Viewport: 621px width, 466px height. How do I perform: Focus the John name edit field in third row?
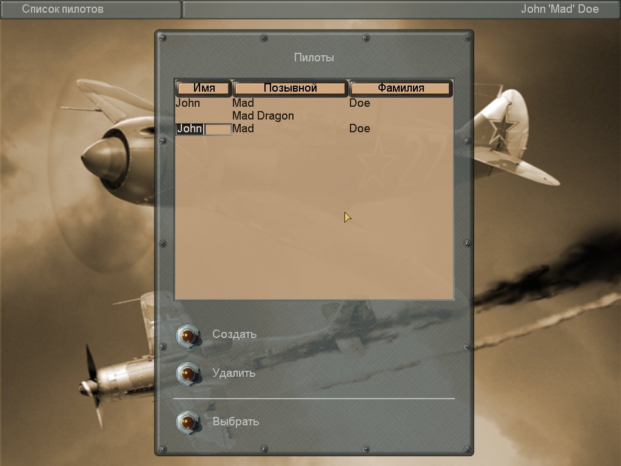point(203,129)
